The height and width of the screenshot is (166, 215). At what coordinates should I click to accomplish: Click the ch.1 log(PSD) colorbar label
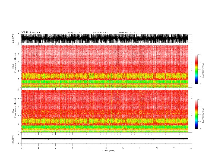tap(203, 71)
